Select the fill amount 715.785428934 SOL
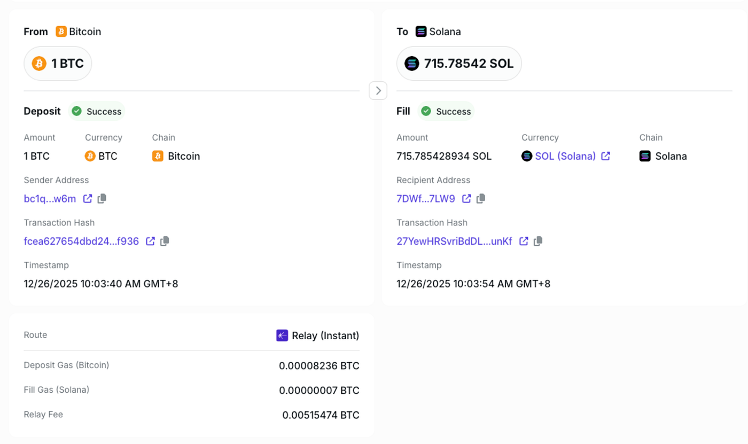 tap(444, 156)
